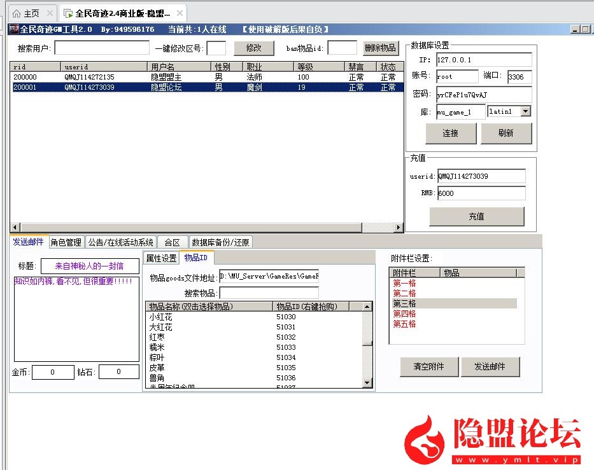Click the user list horizontal scrollbar thumb
Image resolution: width=594 pixels, height=470 pixels.
coord(191,228)
